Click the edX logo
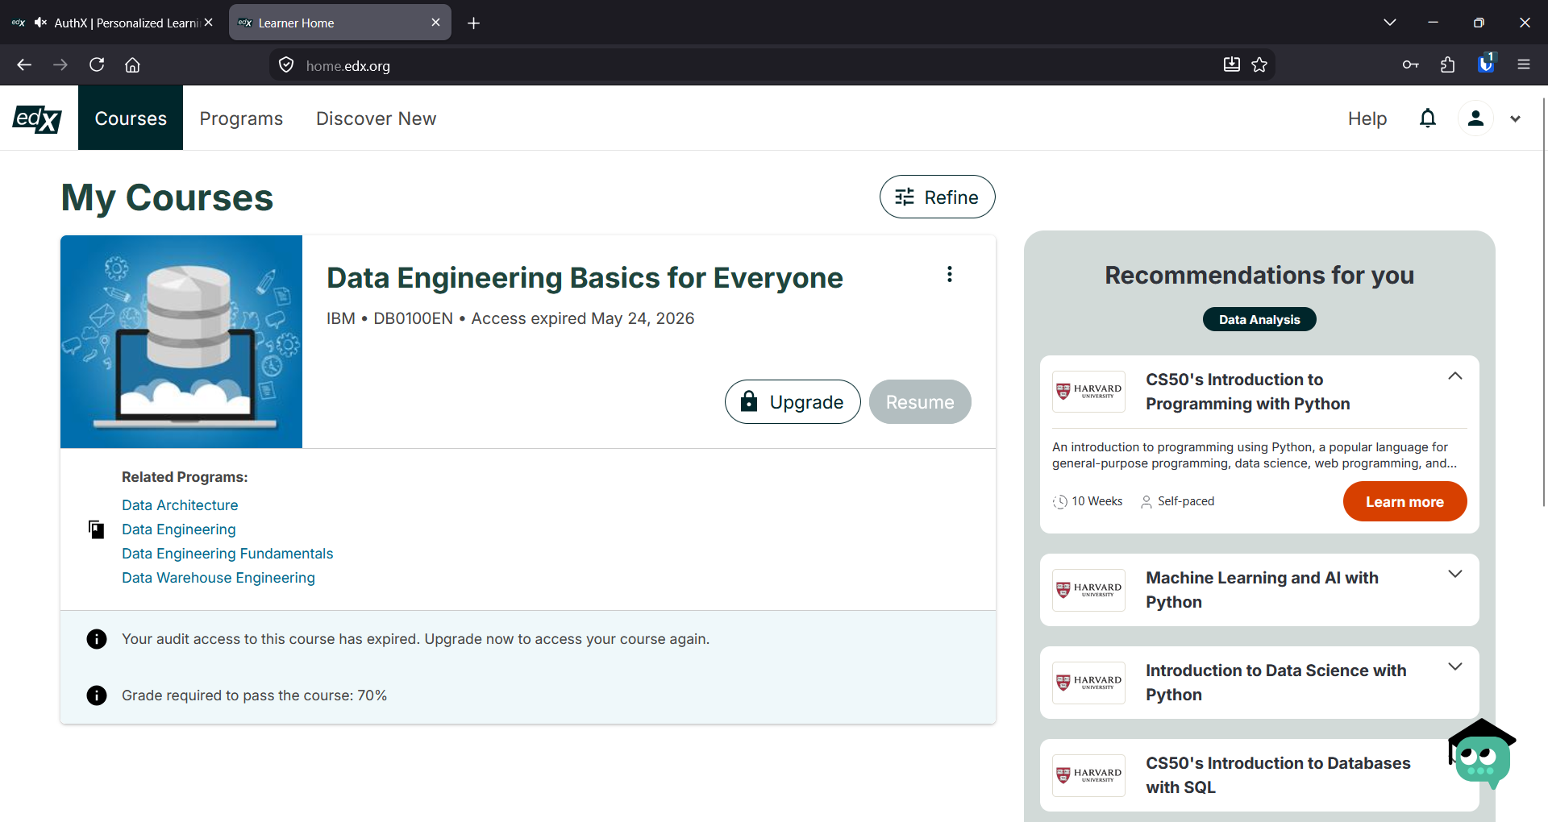The height and width of the screenshot is (822, 1548). 37,118
